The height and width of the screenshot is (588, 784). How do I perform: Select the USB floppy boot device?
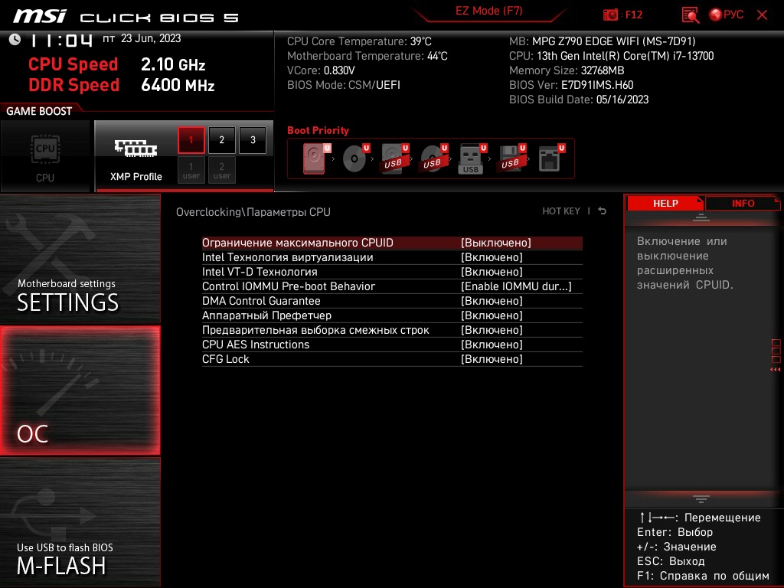pos(511,158)
